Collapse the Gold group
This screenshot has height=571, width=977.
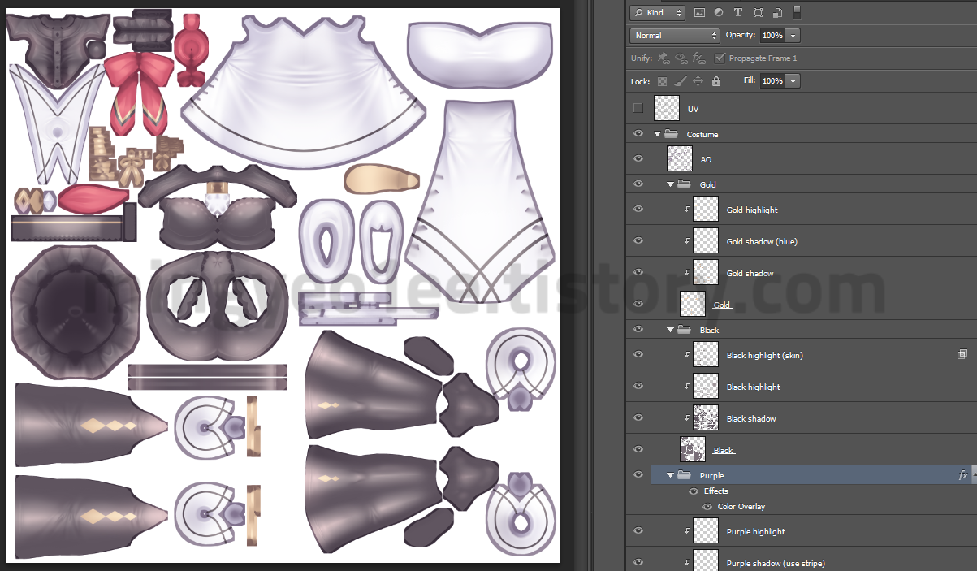click(671, 184)
